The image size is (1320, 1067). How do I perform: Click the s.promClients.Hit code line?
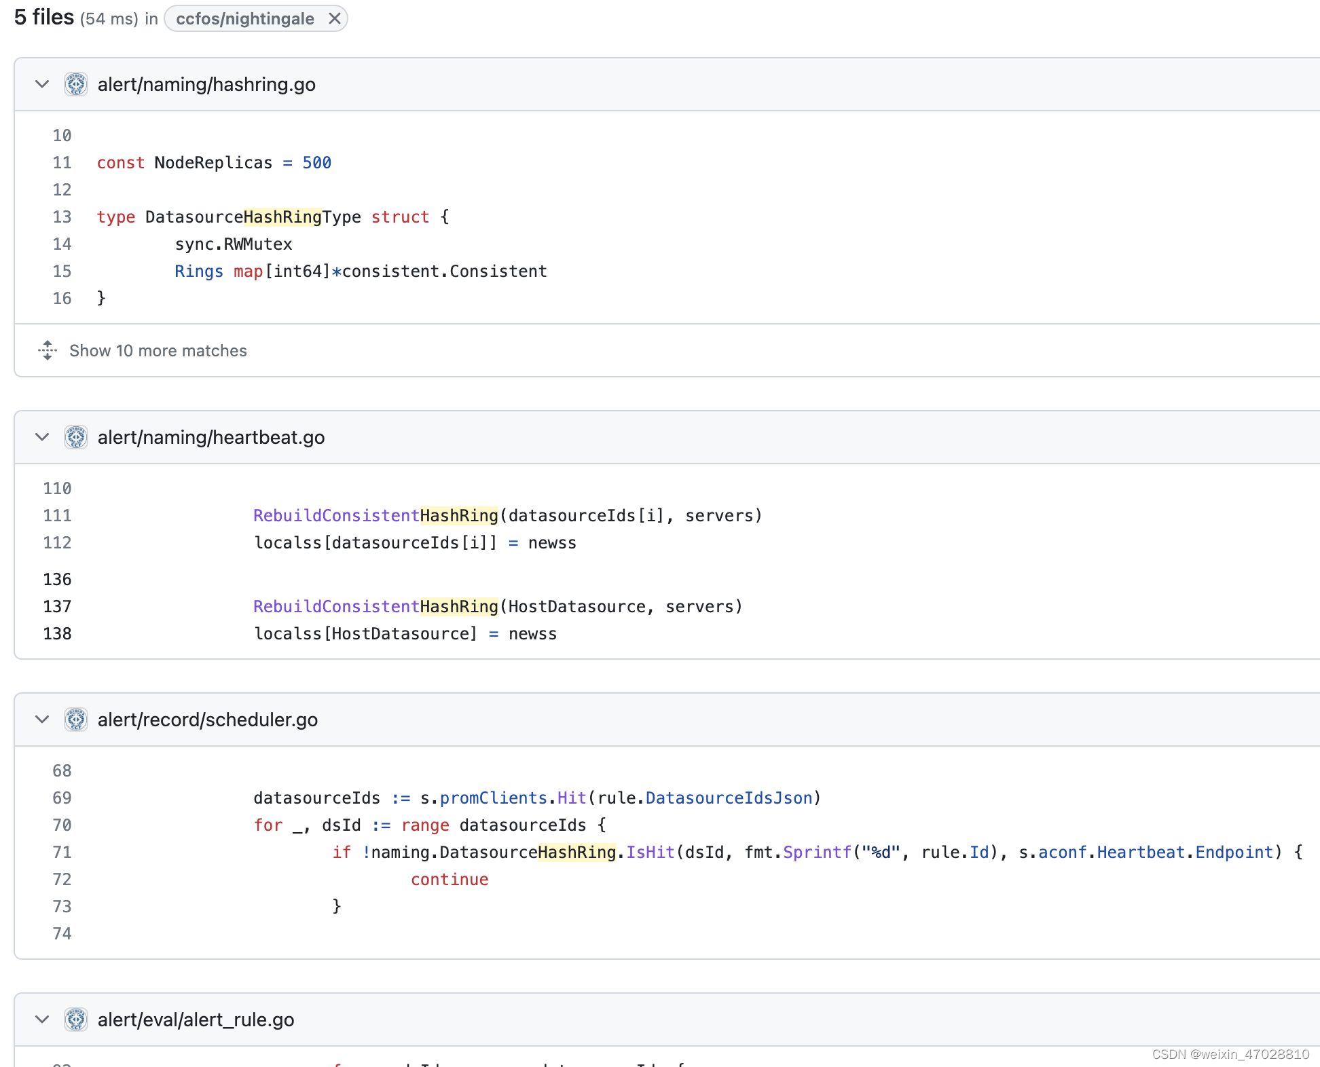coord(537,798)
